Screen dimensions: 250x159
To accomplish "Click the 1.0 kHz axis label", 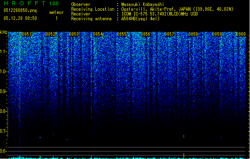I will tap(4, 72).
